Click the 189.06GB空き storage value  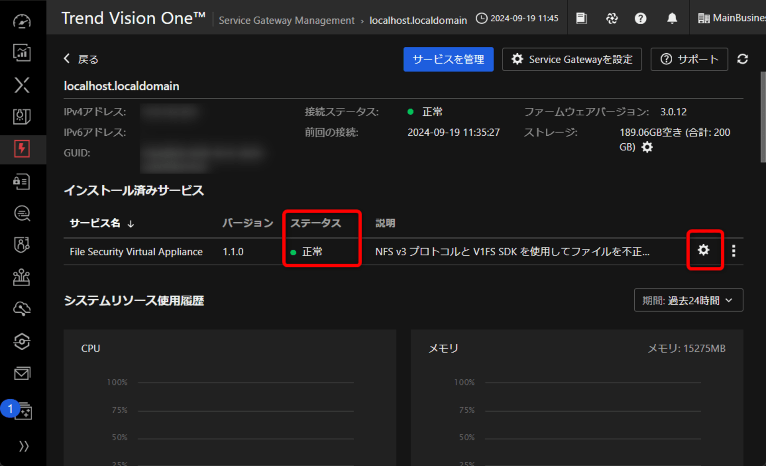click(675, 139)
